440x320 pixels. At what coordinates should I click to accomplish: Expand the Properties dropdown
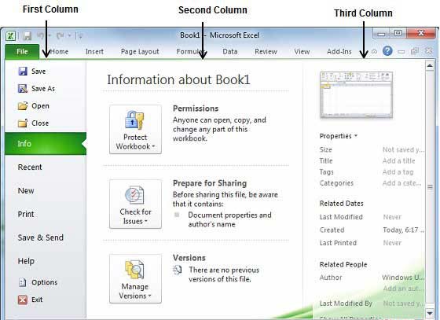339,136
